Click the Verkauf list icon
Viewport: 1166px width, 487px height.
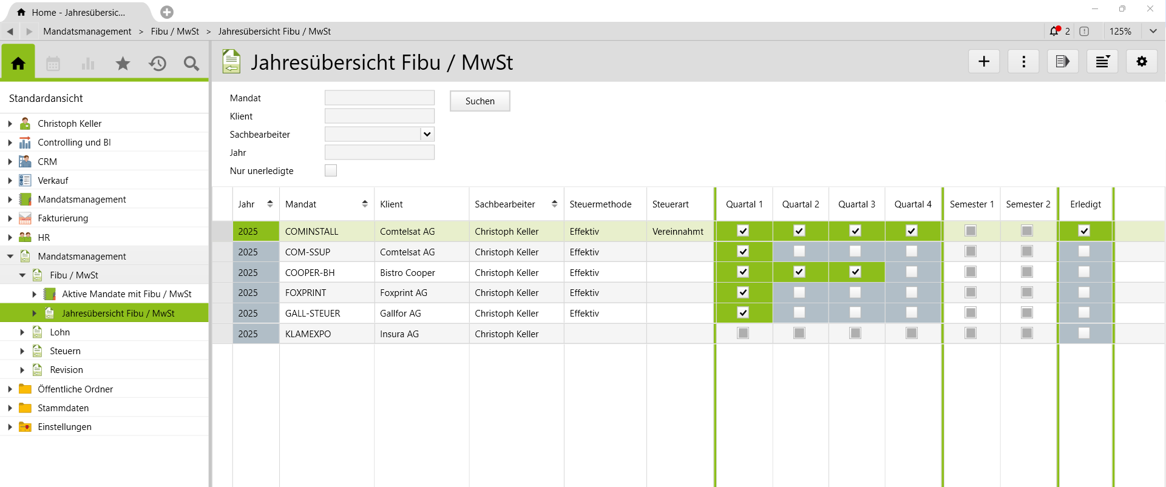click(25, 180)
